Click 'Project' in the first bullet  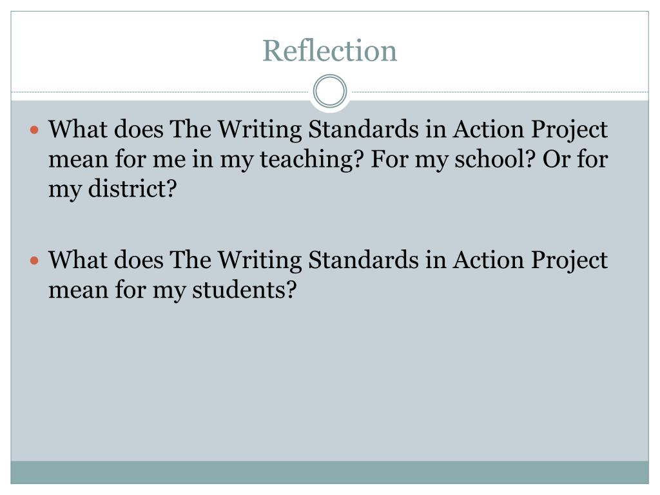click(x=569, y=130)
